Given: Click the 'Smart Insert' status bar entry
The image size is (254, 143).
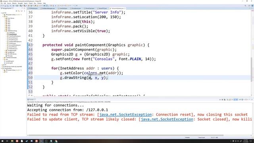Looking at the screenshot, I should [202, 137].
